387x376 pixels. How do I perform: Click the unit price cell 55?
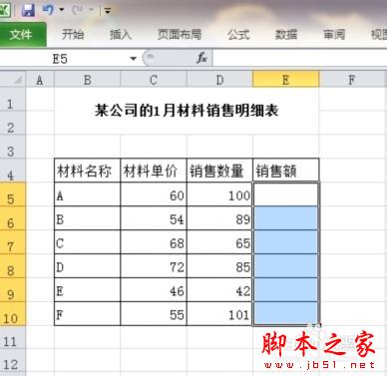tap(154, 313)
